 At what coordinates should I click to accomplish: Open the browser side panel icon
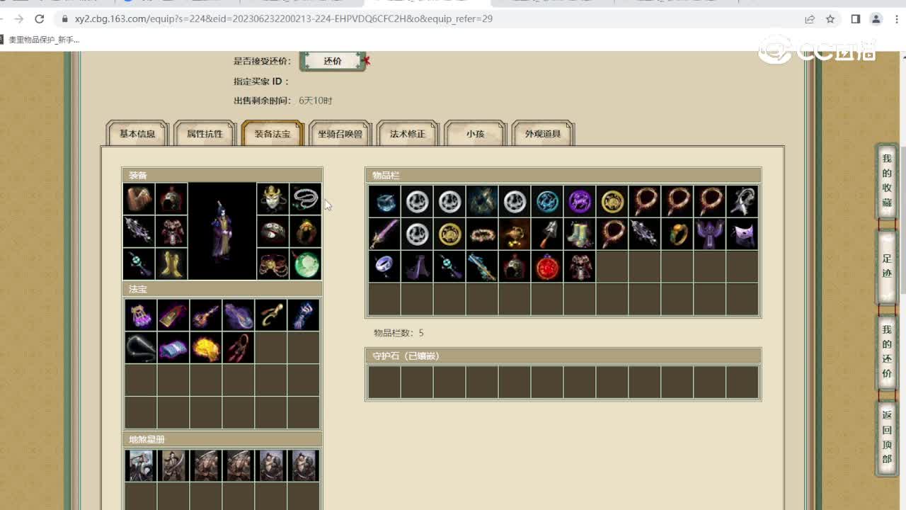[x=855, y=19]
